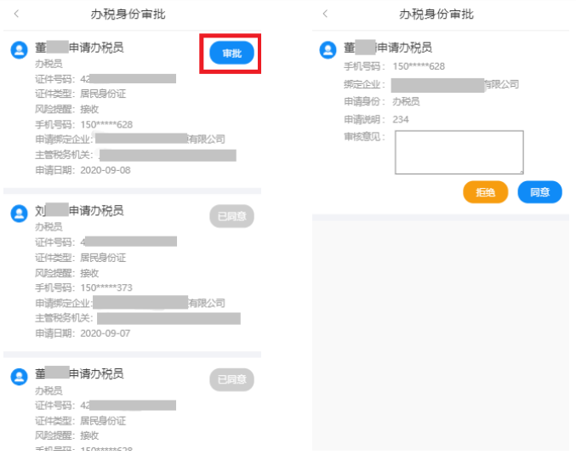The width and height of the screenshot is (576, 461).
Task: Open first applicant title 董 申请办税员
Action: (x=79, y=48)
